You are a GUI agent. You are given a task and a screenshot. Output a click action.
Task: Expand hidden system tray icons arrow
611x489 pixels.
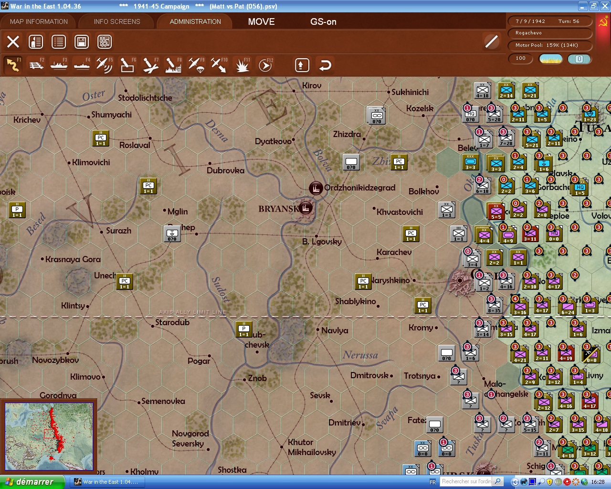click(515, 482)
